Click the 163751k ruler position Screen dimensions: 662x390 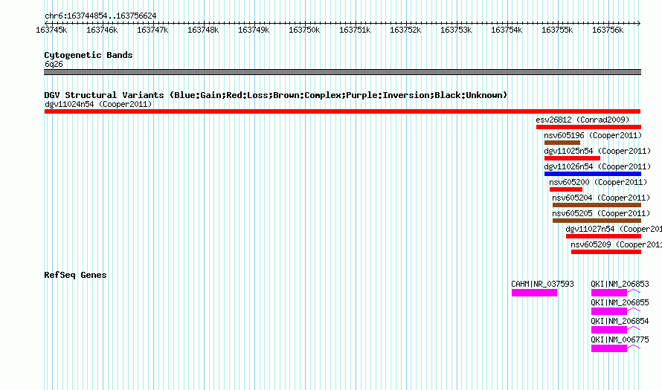click(355, 30)
